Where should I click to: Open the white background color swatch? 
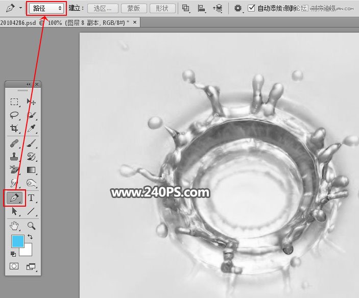pyautogui.click(x=27, y=251)
